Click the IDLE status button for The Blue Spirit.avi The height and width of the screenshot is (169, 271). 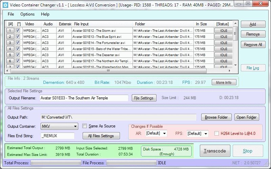click(x=224, y=37)
